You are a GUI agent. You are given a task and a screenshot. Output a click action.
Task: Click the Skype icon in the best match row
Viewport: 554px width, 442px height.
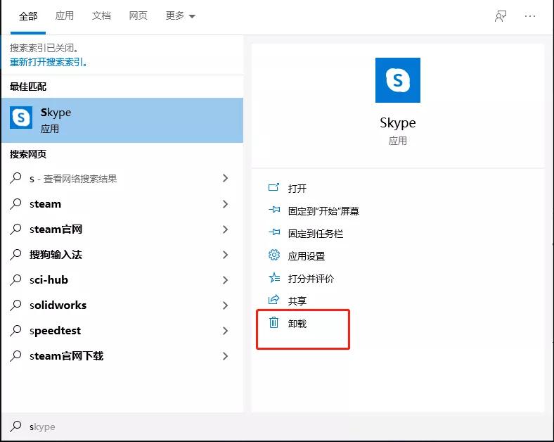pyautogui.click(x=21, y=118)
